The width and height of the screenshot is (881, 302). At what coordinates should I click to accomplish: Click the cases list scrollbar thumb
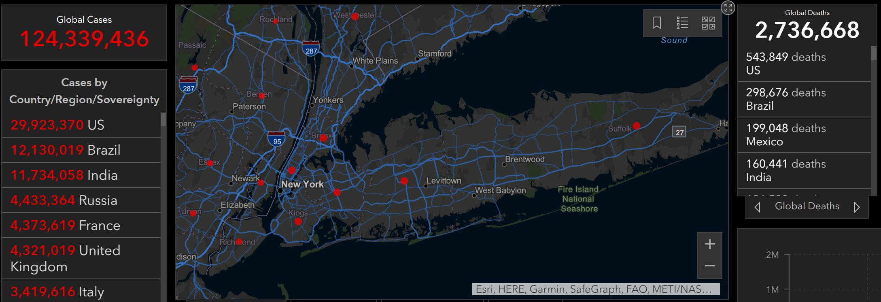pos(163,119)
